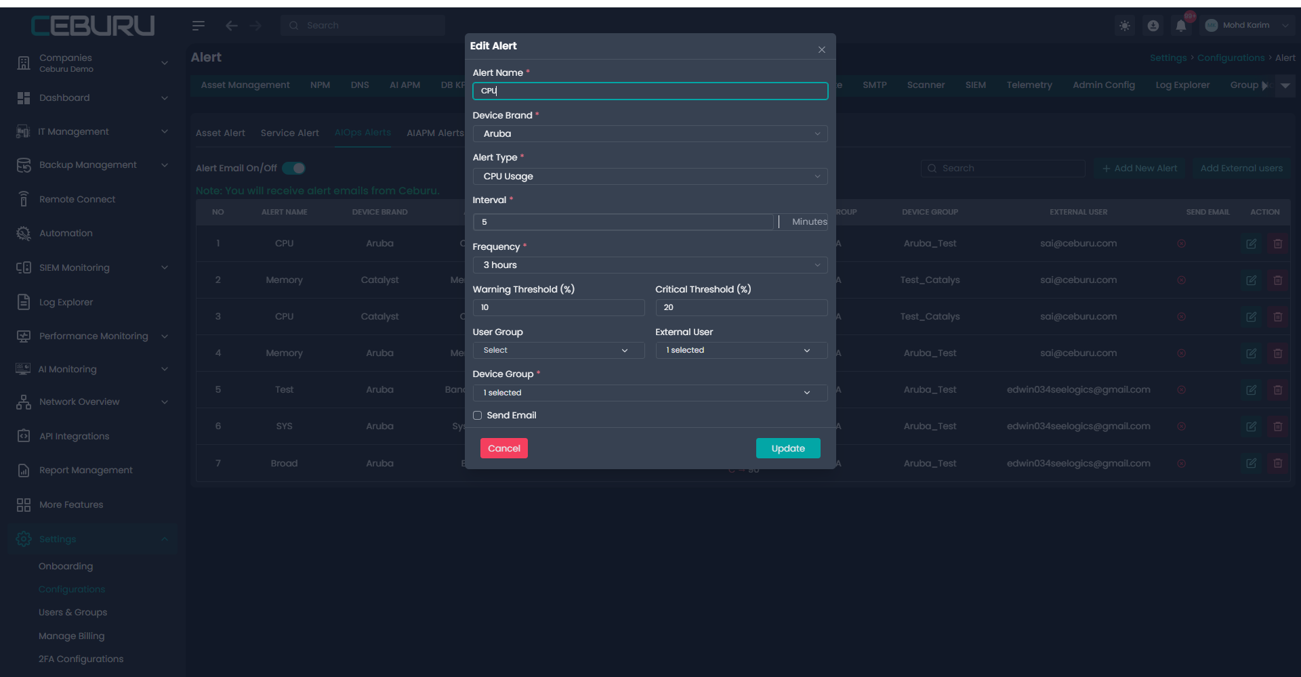Open Manage Billing under Settings
1301x677 pixels.
tap(71, 636)
